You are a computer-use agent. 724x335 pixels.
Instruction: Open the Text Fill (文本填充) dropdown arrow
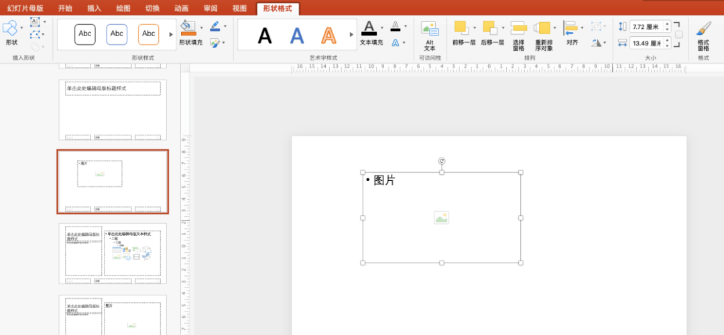tap(382, 28)
